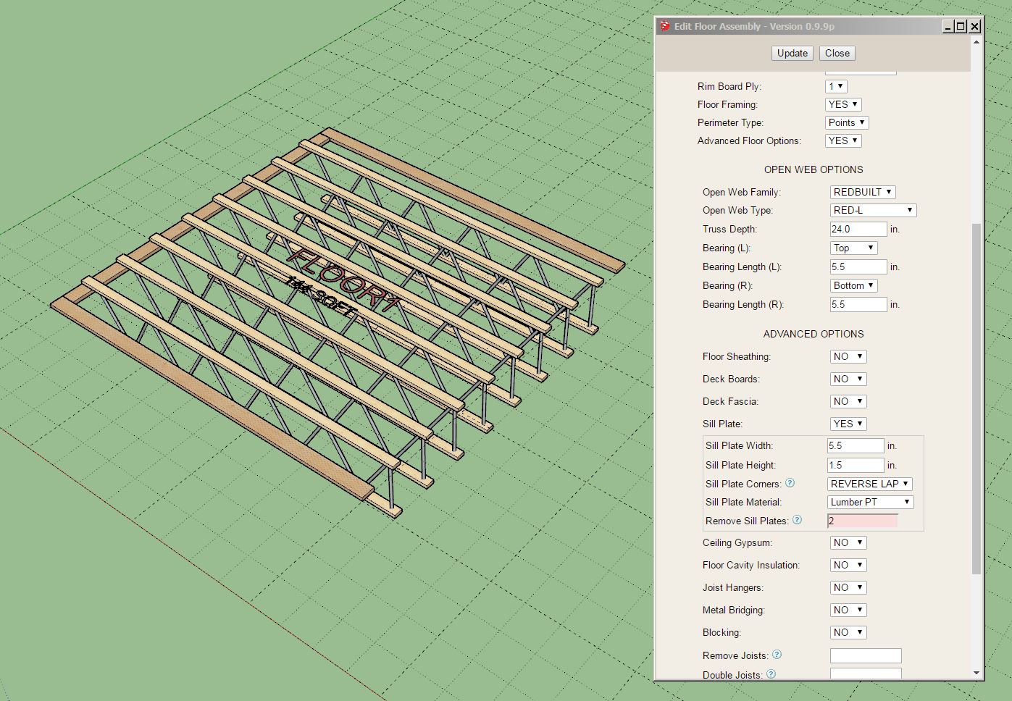Expand the Open Web Type RED-L dropdown

tap(873, 210)
